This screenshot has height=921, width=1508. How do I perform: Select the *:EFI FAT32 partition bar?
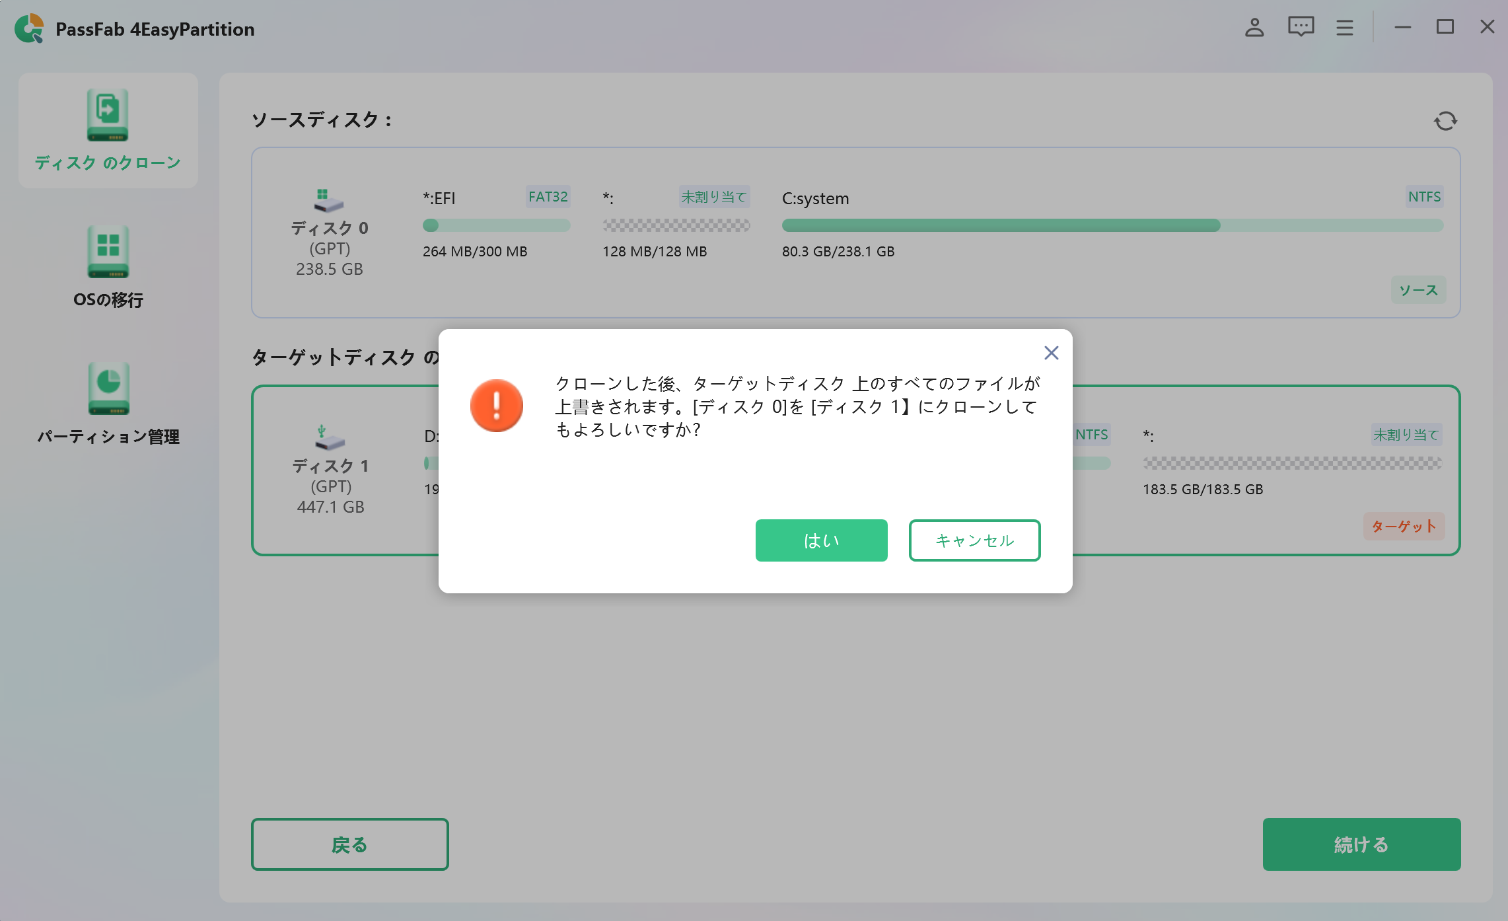click(x=496, y=225)
